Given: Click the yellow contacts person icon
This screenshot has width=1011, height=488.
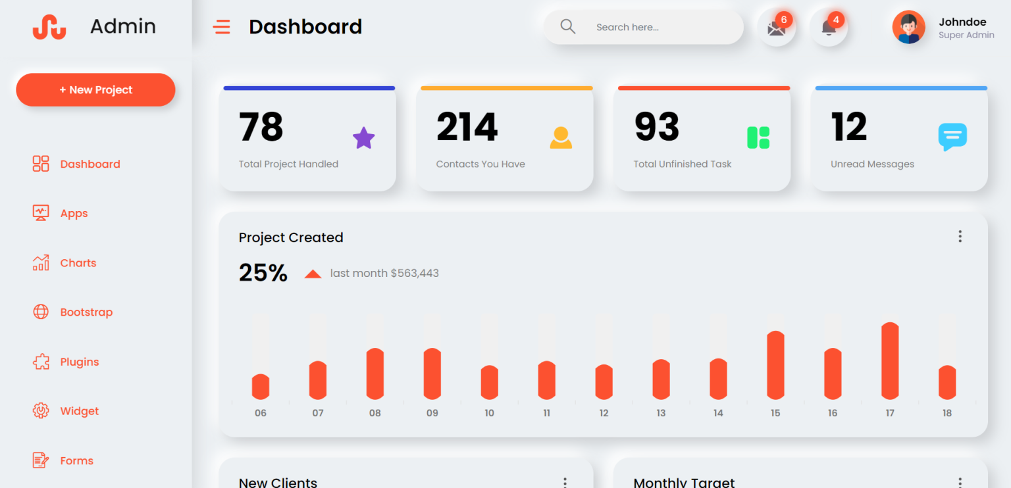Looking at the screenshot, I should pos(561,137).
